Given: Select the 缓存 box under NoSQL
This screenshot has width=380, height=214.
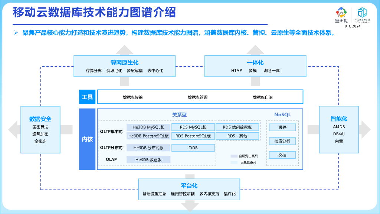Looking at the screenshot, I should (282, 127).
